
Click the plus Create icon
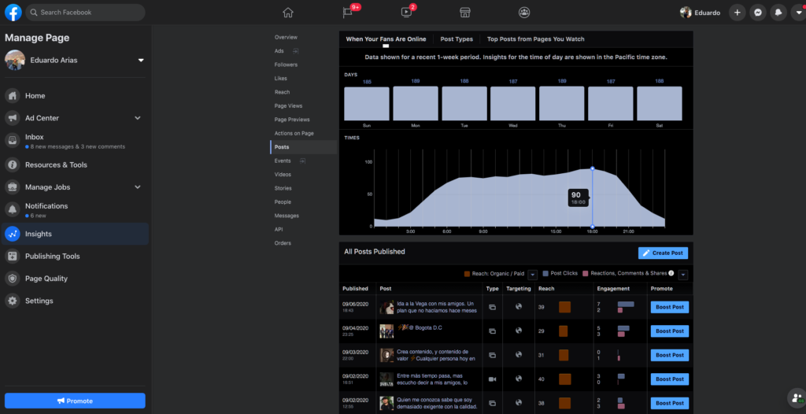click(x=737, y=13)
